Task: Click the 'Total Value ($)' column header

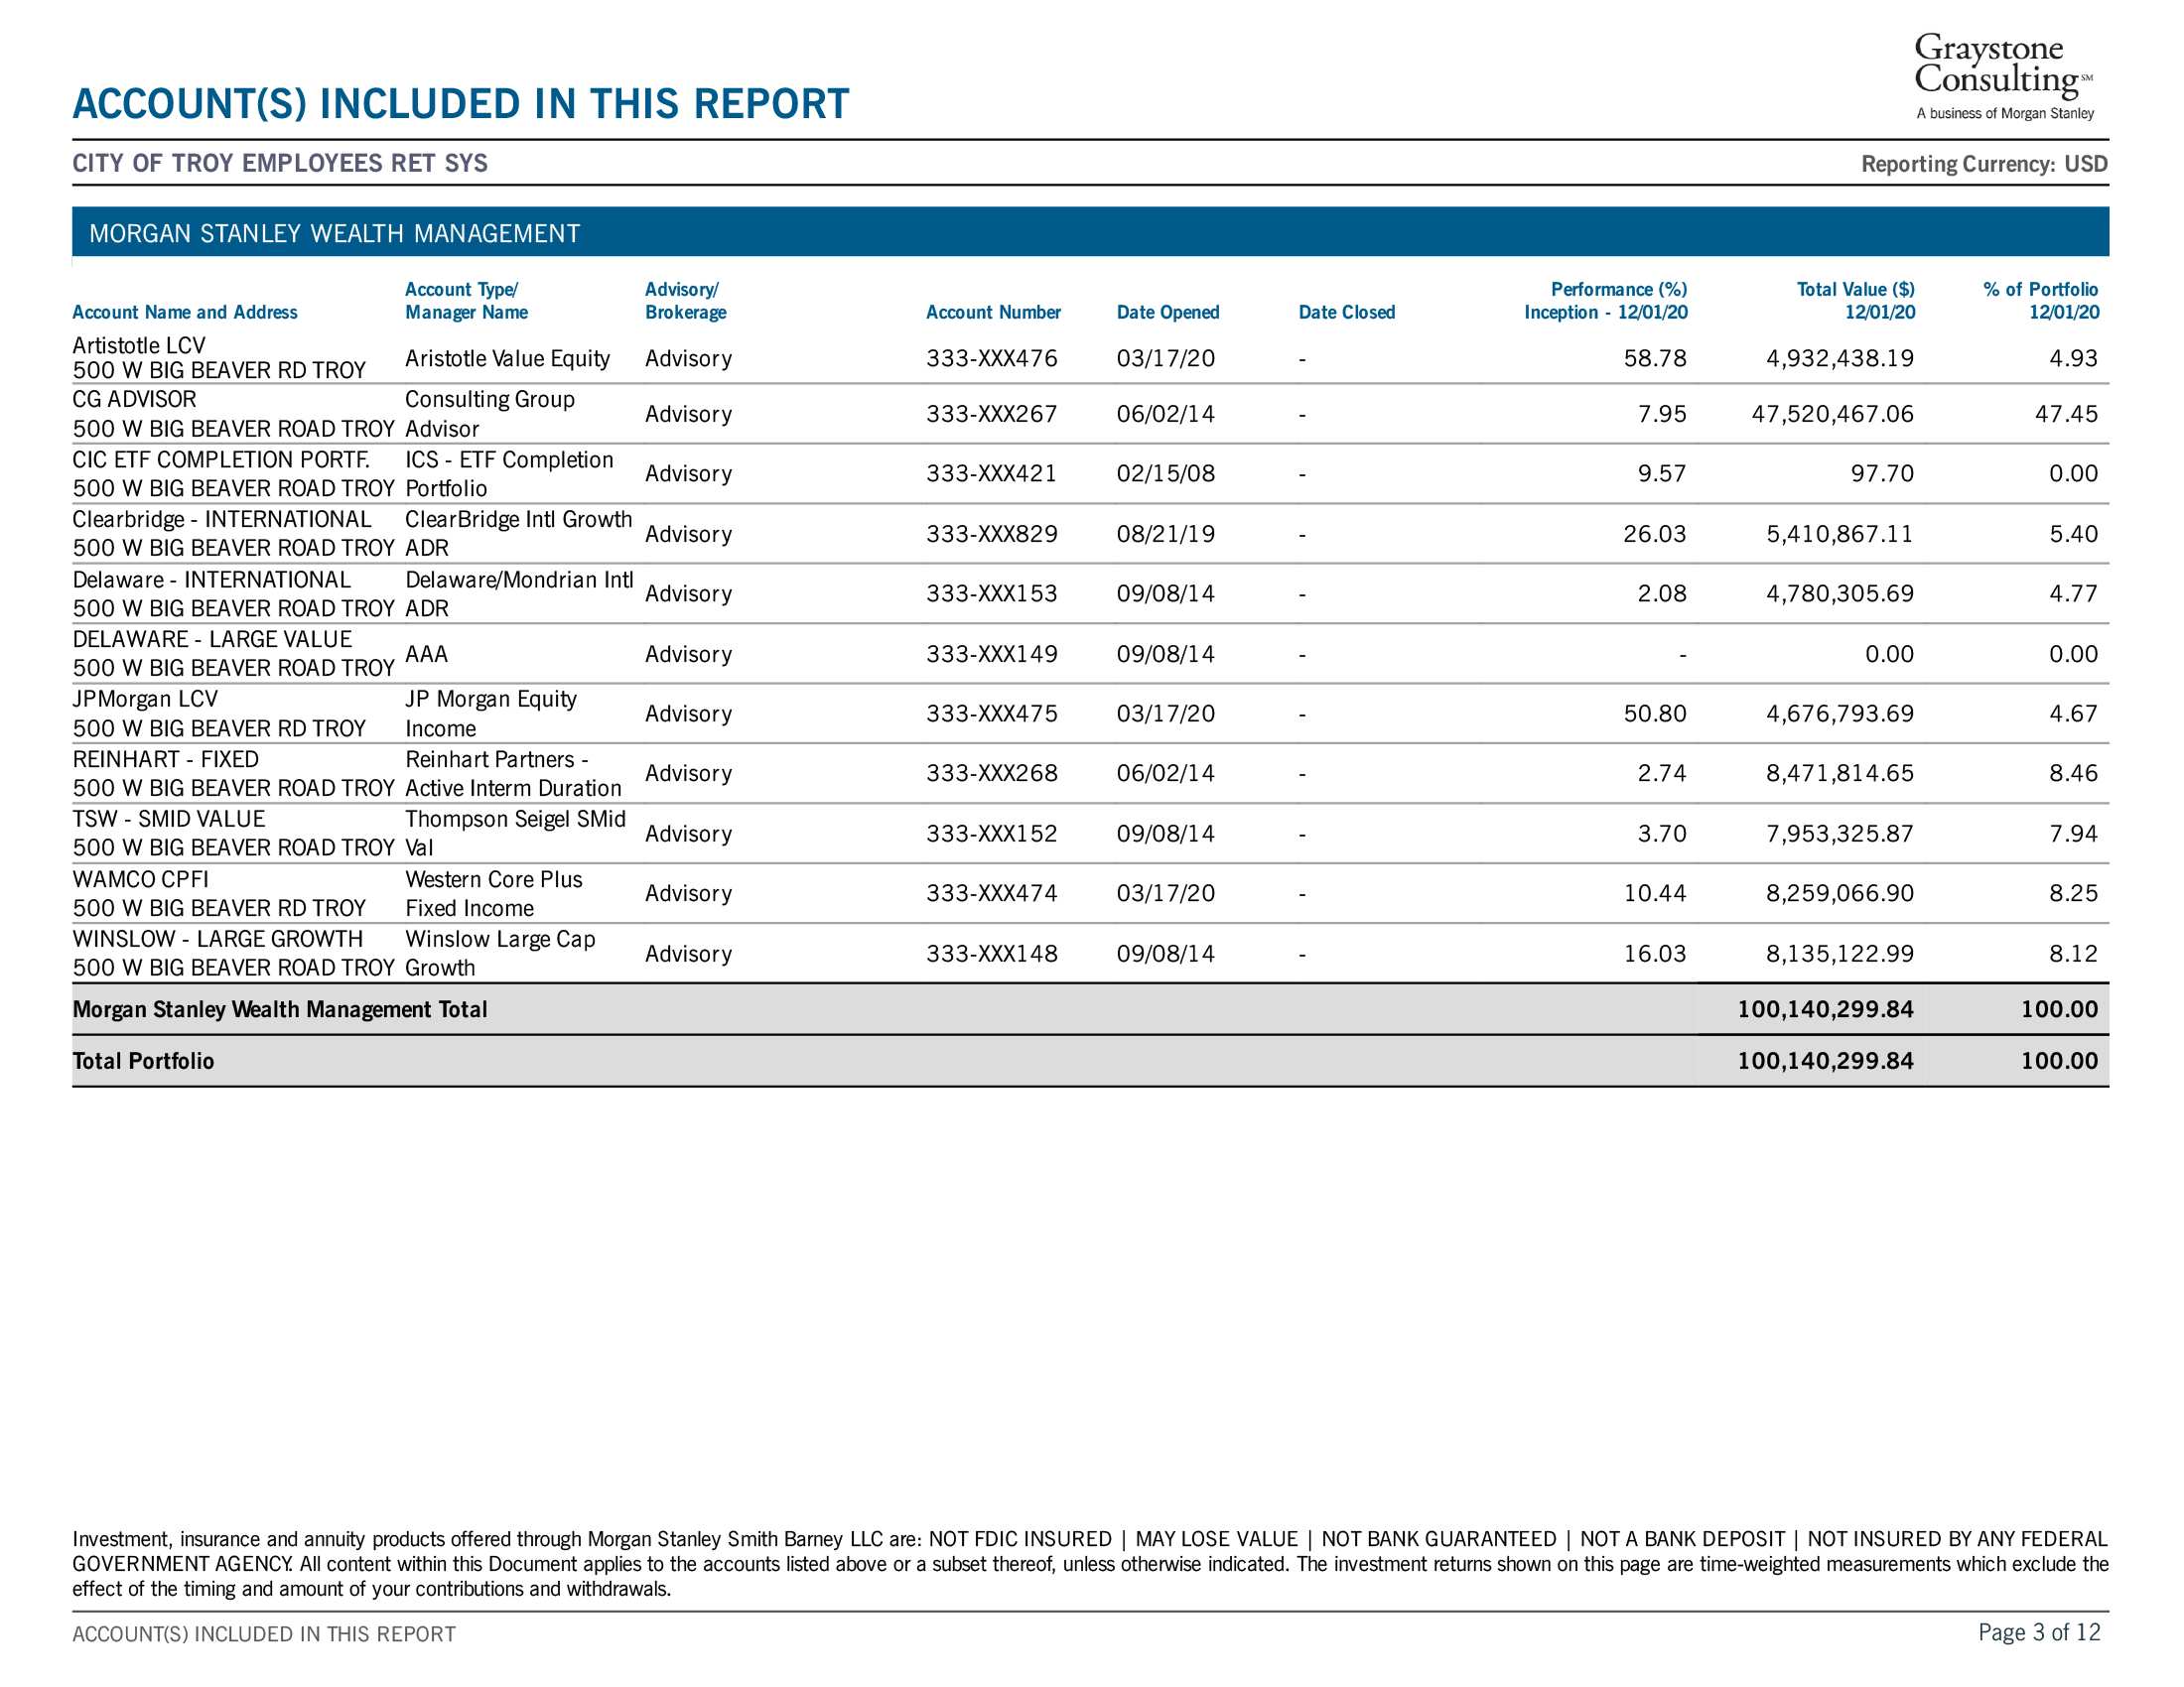Action: pos(1856,301)
